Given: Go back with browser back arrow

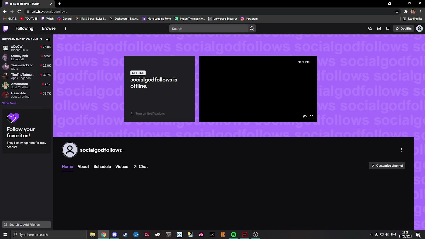Looking at the screenshot, I should coord(5,11).
